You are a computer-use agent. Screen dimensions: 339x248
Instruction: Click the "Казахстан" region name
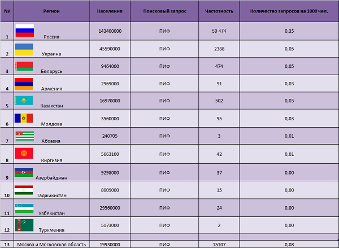click(51, 106)
